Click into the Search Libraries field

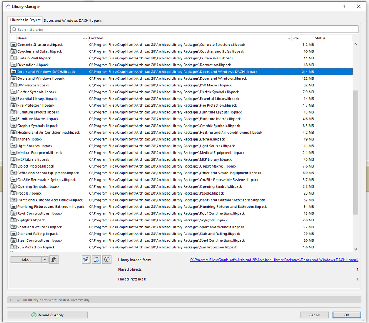[184, 30]
